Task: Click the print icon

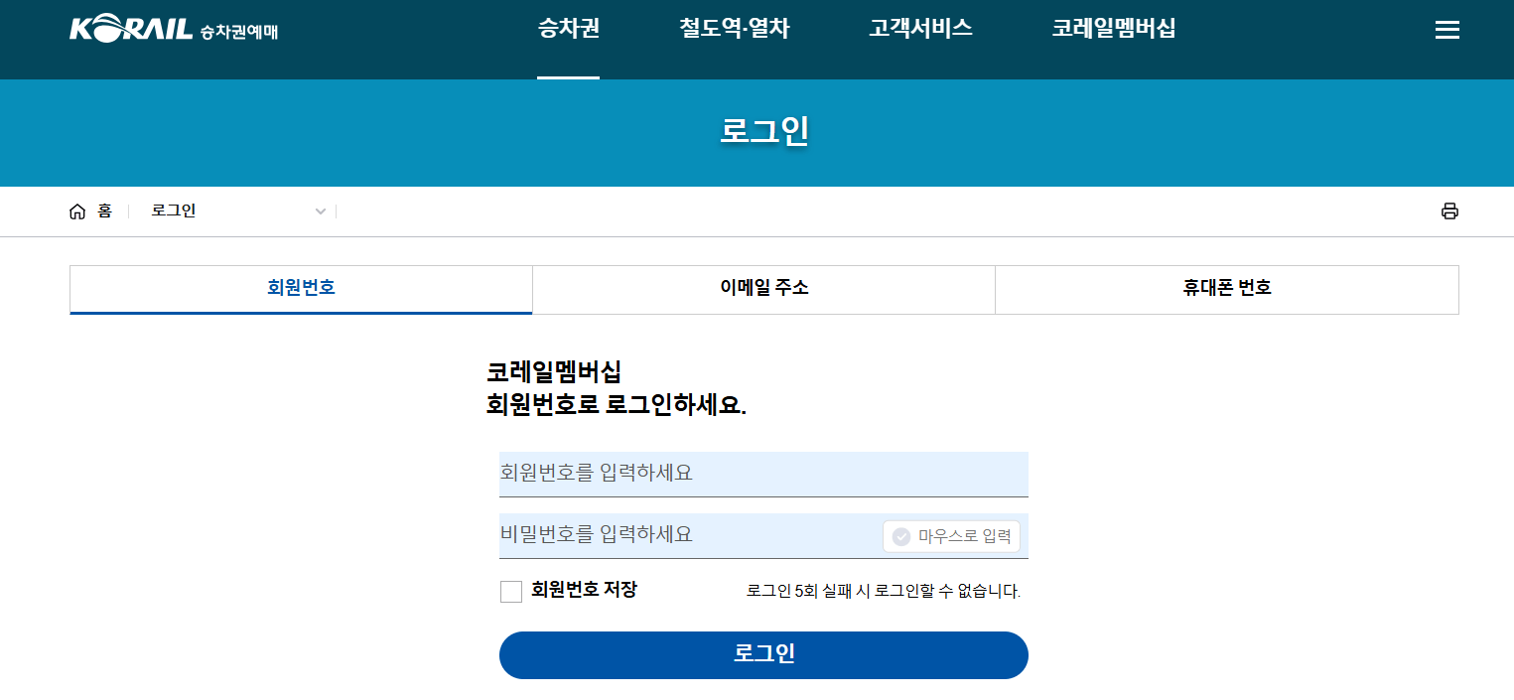Action: pyautogui.click(x=1449, y=210)
